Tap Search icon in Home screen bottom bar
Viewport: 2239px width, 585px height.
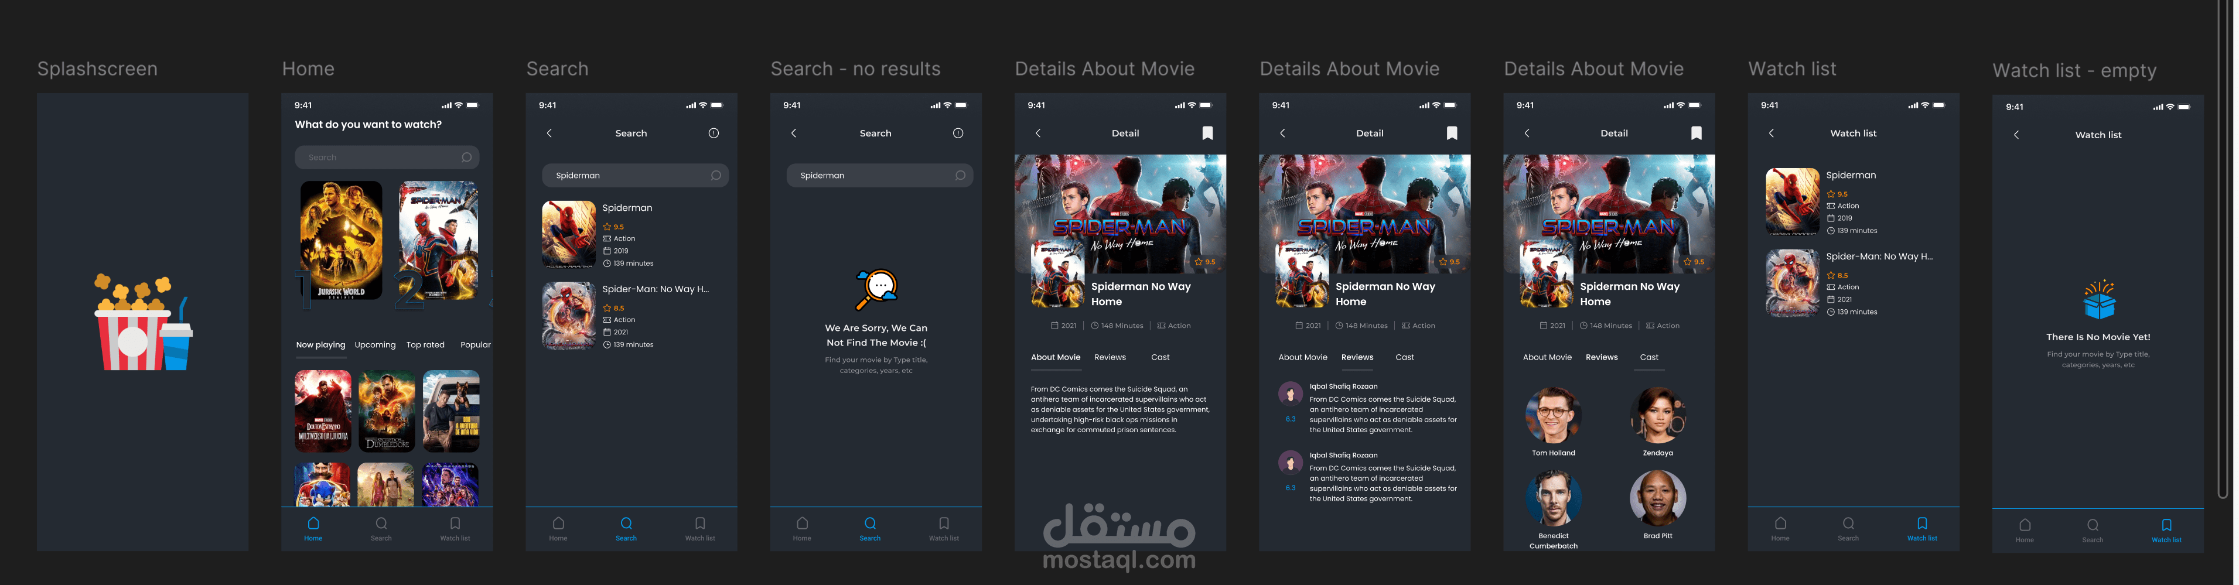coord(381,524)
